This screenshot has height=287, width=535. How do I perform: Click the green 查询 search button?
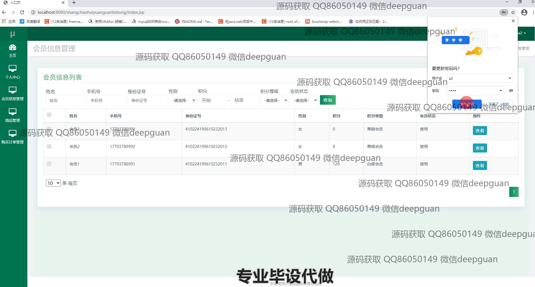[x=328, y=100]
